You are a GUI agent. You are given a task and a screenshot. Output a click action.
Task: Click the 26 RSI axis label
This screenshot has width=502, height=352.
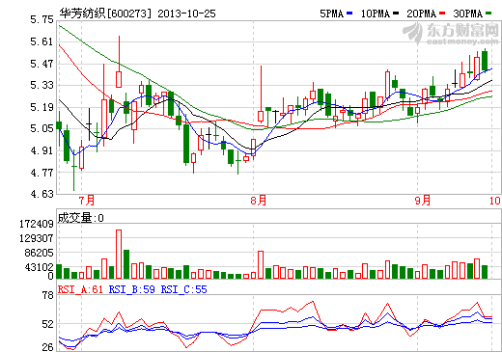tap(48, 347)
